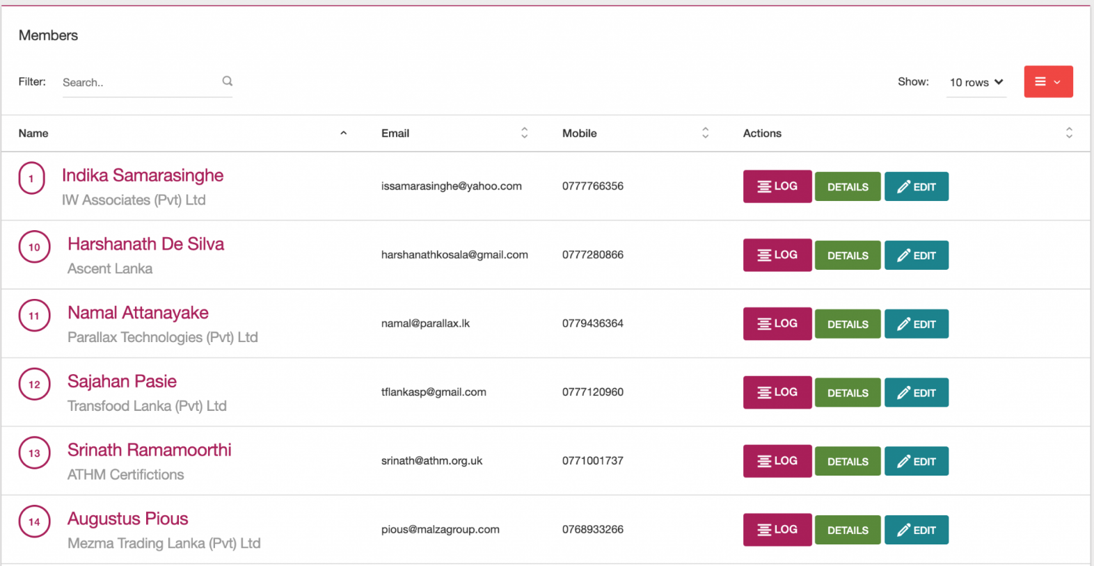
Task: Sort by Mobile column
Action: pyautogui.click(x=635, y=134)
